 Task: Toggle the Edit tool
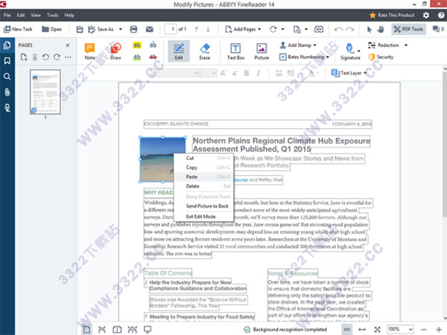point(179,51)
